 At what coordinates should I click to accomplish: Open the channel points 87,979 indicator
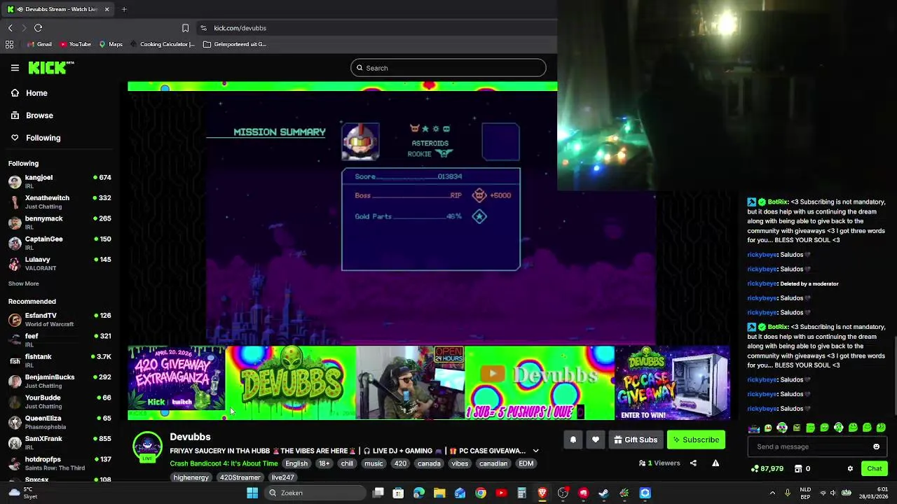pyautogui.click(x=767, y=468)
